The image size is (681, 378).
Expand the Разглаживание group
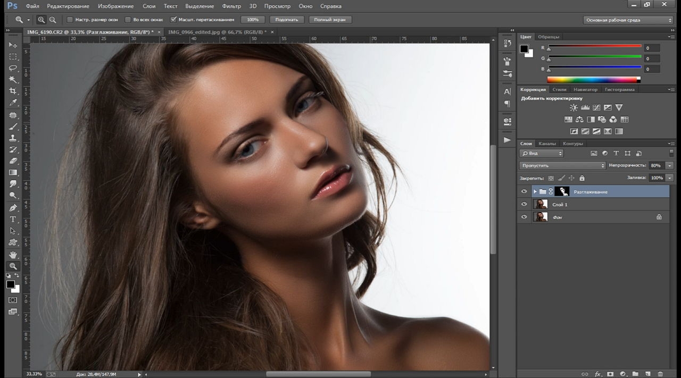(535, 191)
